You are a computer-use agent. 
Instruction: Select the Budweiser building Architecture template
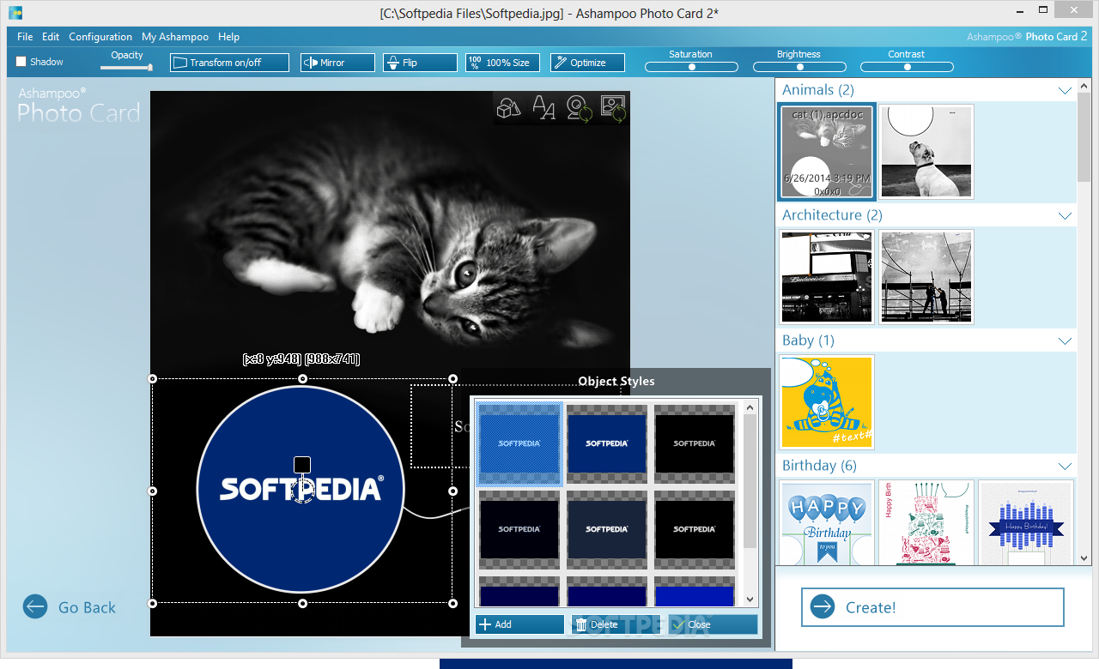(827, 277)
